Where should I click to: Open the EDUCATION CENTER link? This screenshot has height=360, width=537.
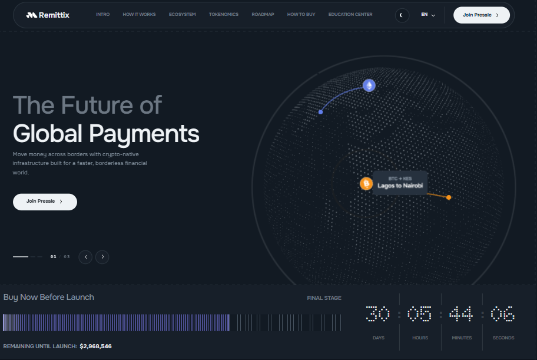(350, 14)
